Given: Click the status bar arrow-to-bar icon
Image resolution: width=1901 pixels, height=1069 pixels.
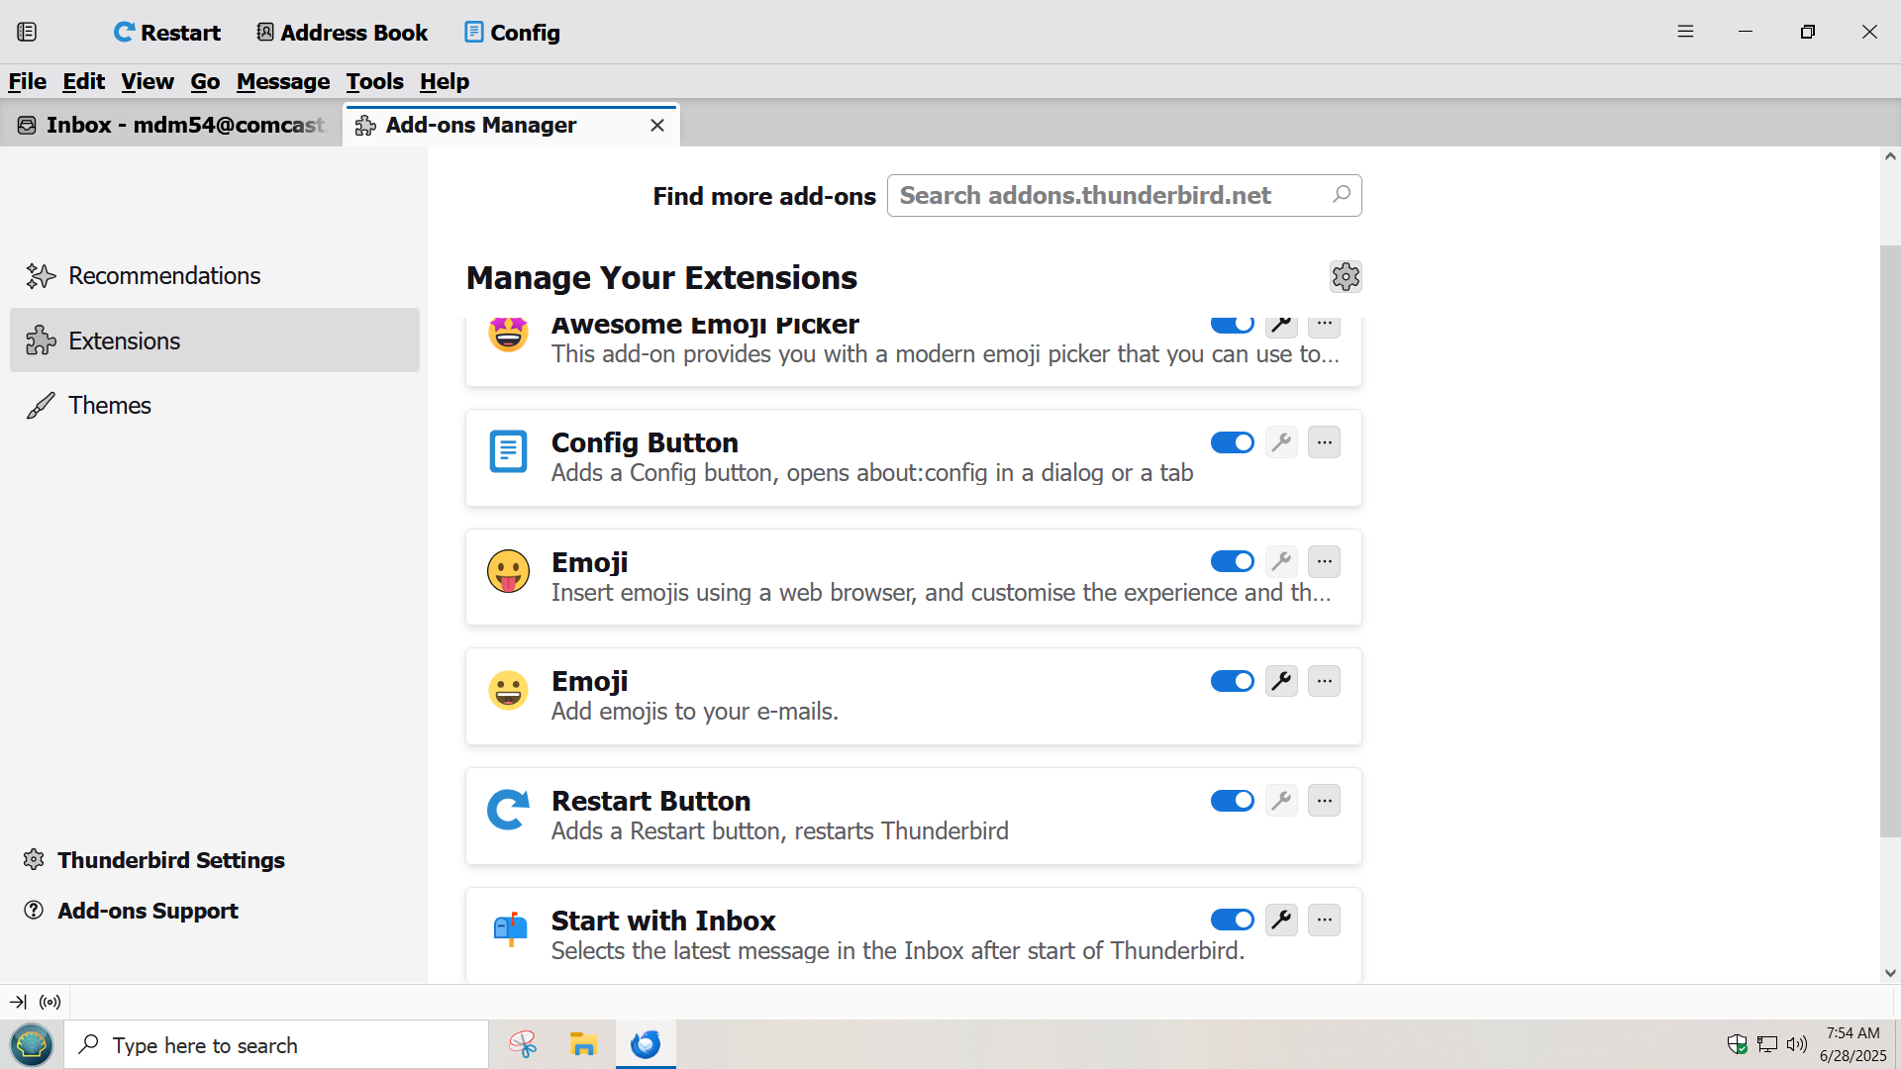Looking at the screenshot, I should [x=18, y=1002].
